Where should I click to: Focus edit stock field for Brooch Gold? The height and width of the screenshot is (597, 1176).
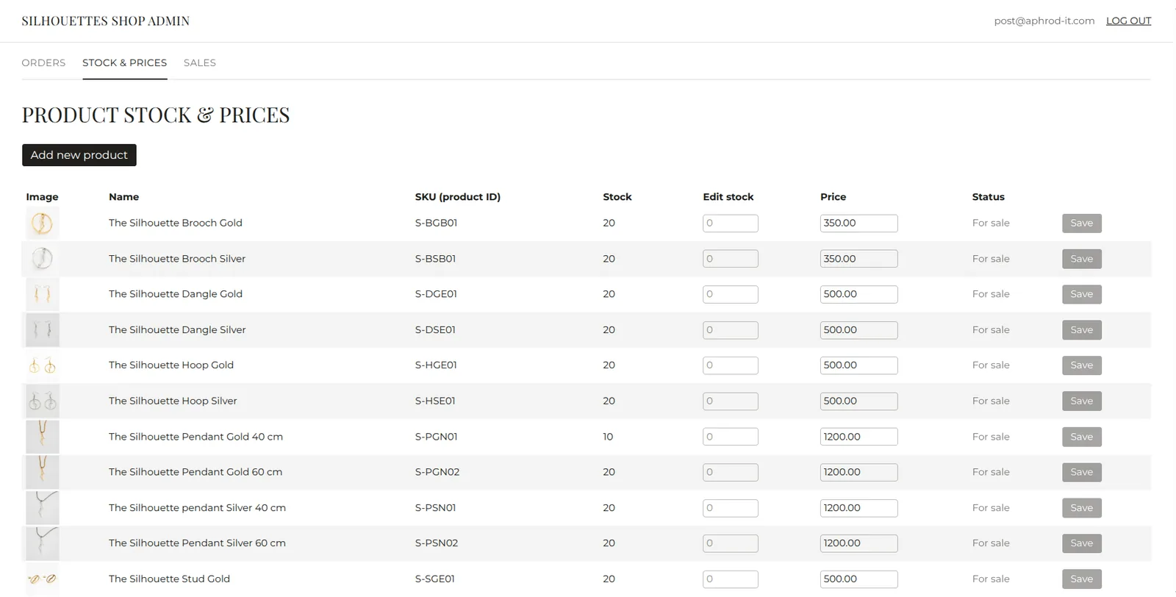[730, 223]
